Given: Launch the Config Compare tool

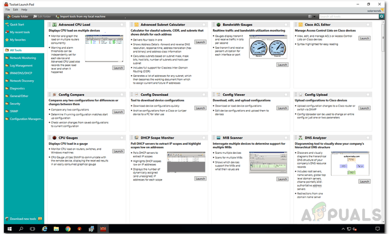Looking at the screenshot, I should point(118,112).
